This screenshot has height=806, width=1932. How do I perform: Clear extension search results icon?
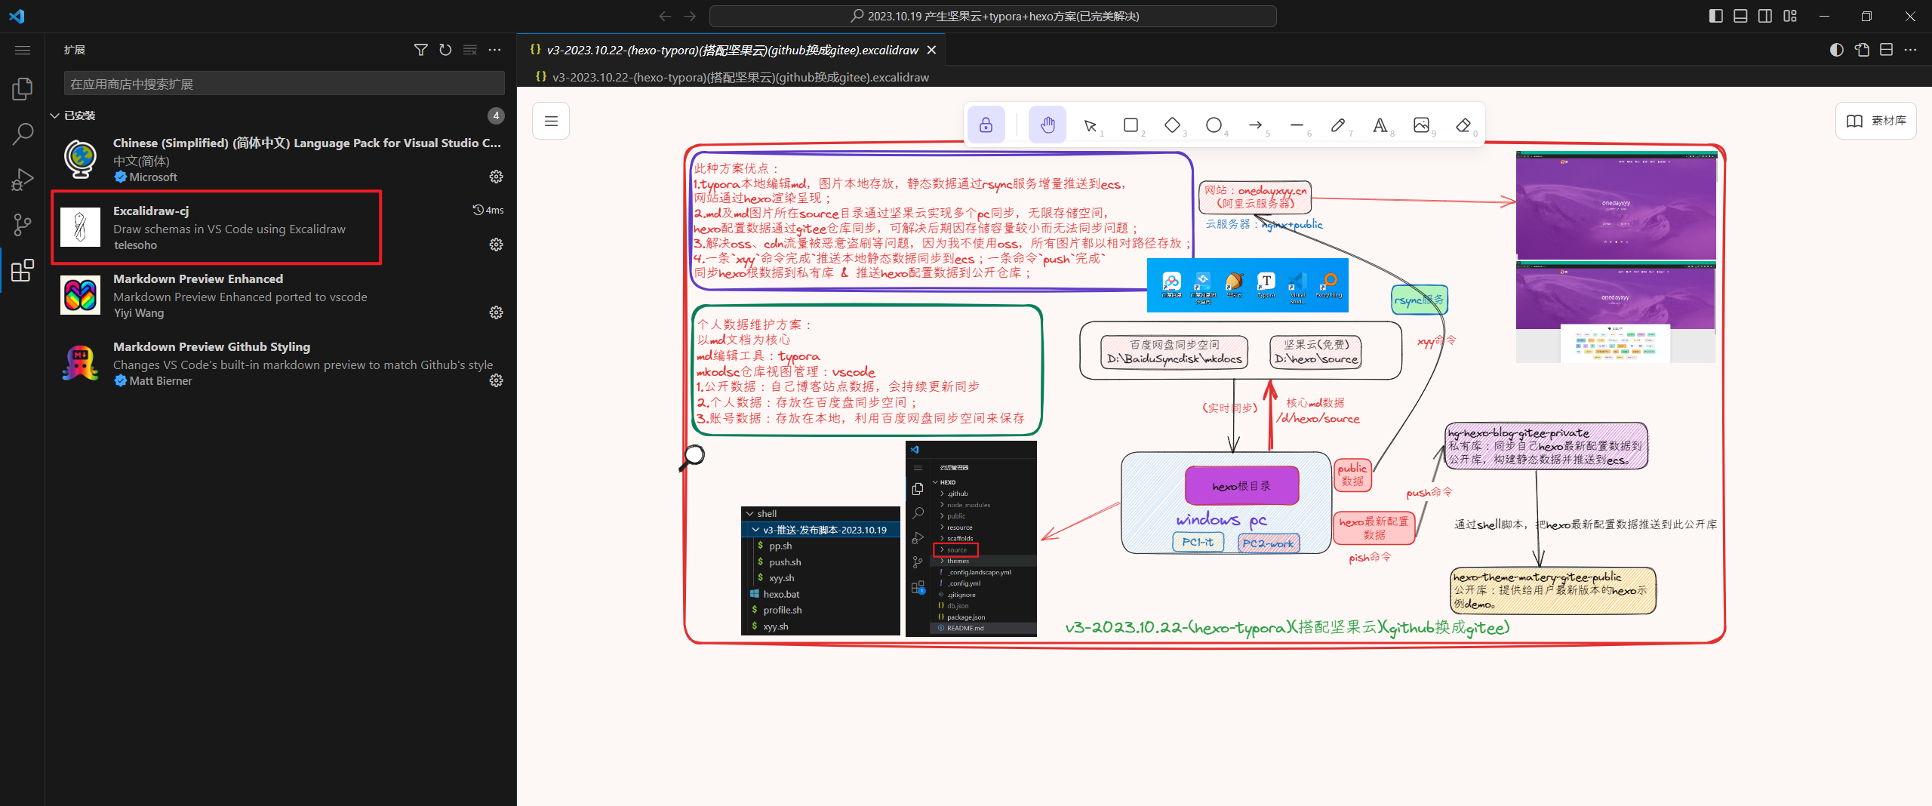pos(470,50)
